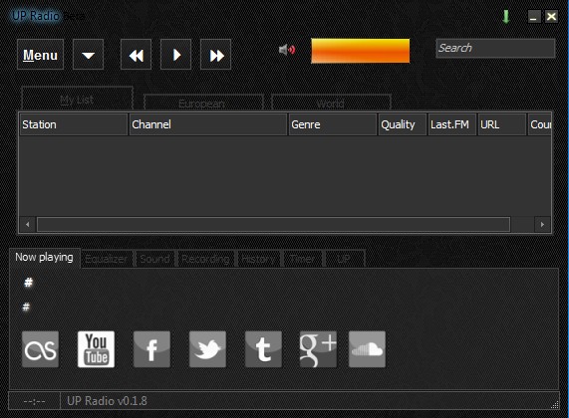Screen dimensions: 569x418
Task: Share via the Facebook icon
Action: (151, 349)
